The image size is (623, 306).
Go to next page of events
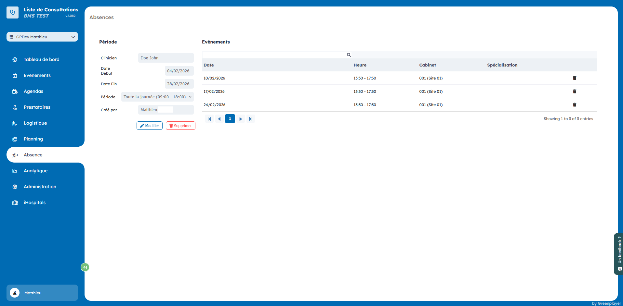[240, 119]
